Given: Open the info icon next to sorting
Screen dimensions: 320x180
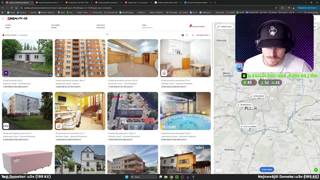Looking at the screenshot, I should [193, 35].
